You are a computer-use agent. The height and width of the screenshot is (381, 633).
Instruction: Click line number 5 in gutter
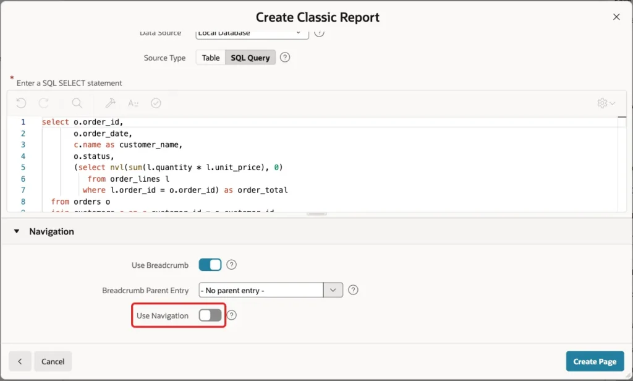pos(23,167)
